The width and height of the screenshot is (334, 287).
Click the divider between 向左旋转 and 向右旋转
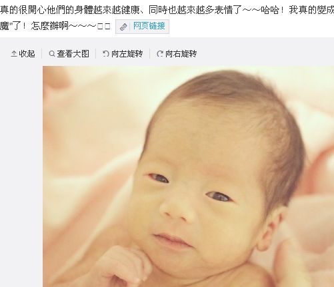[150, 54]
